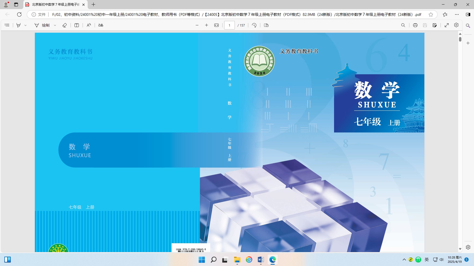The image size is (474, 266).
Task: Click the translate icon in PDF toolbar
Action: point(101,25)
